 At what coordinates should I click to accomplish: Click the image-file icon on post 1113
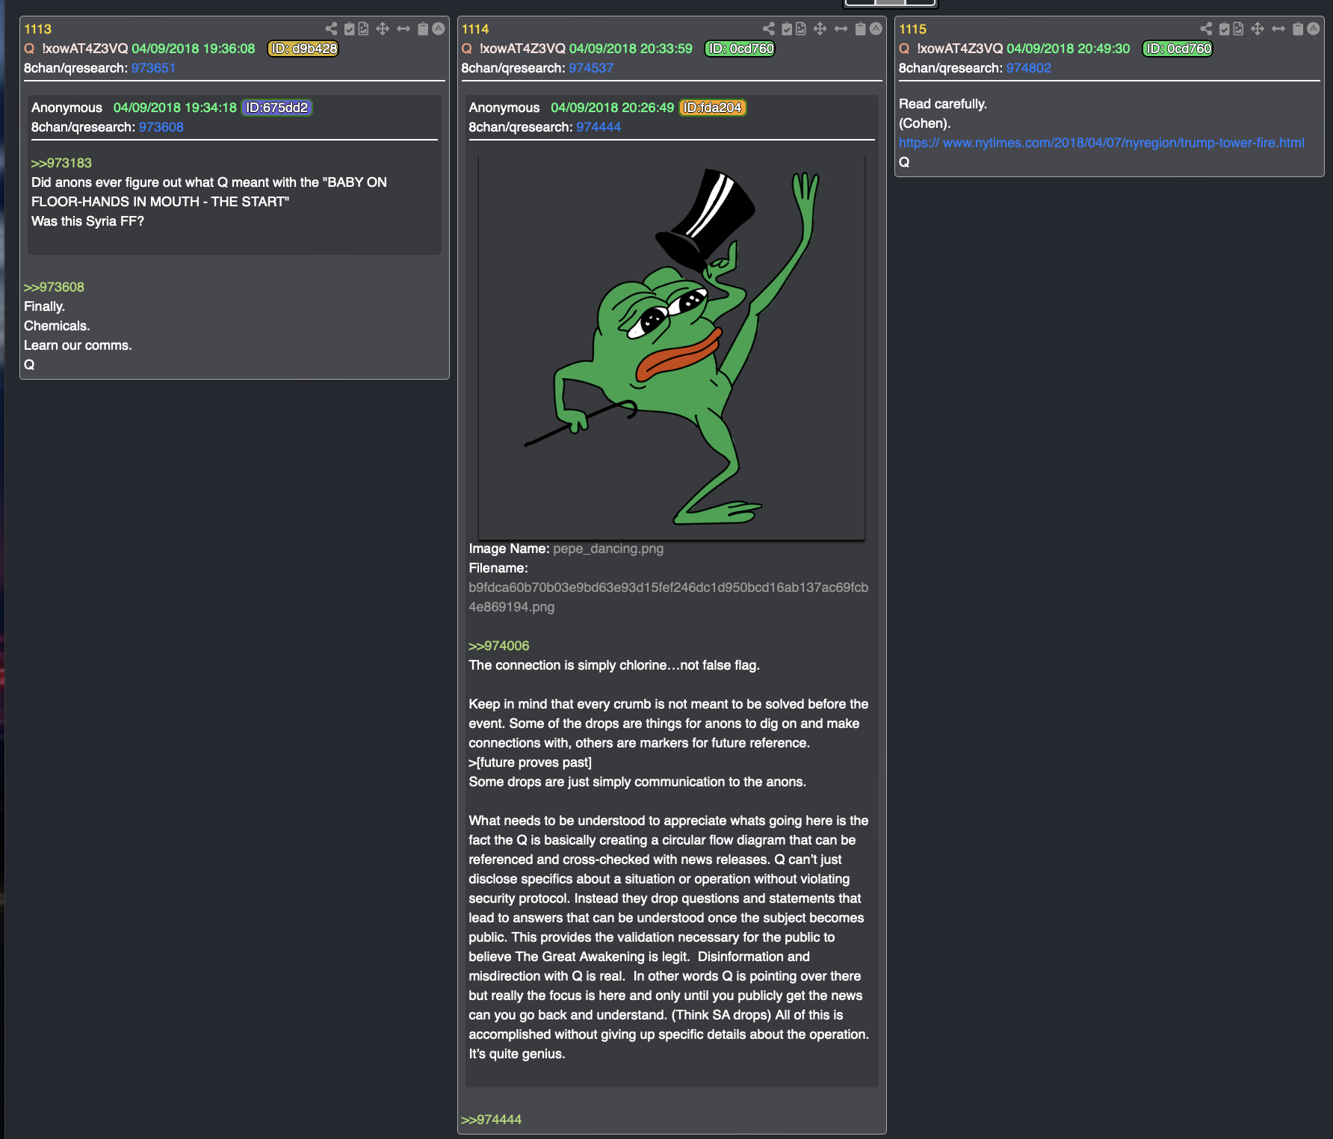click(363, 29)
